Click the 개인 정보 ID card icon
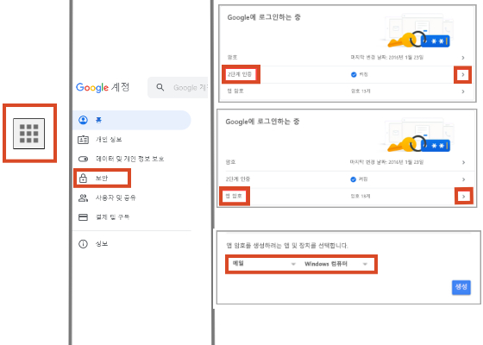 83,140
